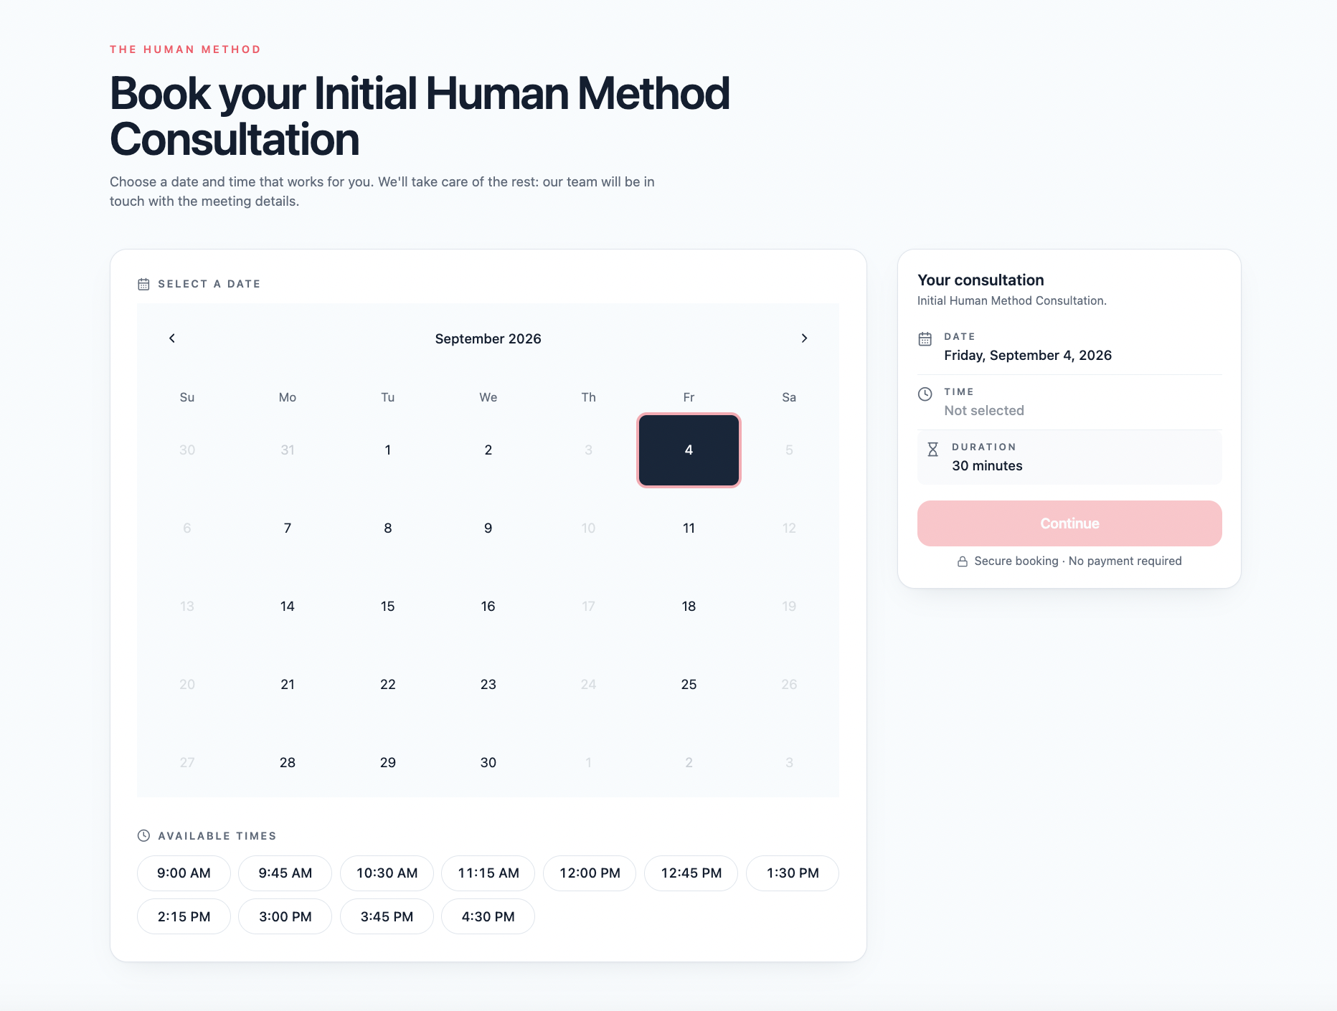Viewport: 1337px width, 1011px height.
Task: Select the 11:15 AM time slot
Action: pos(488,873)
